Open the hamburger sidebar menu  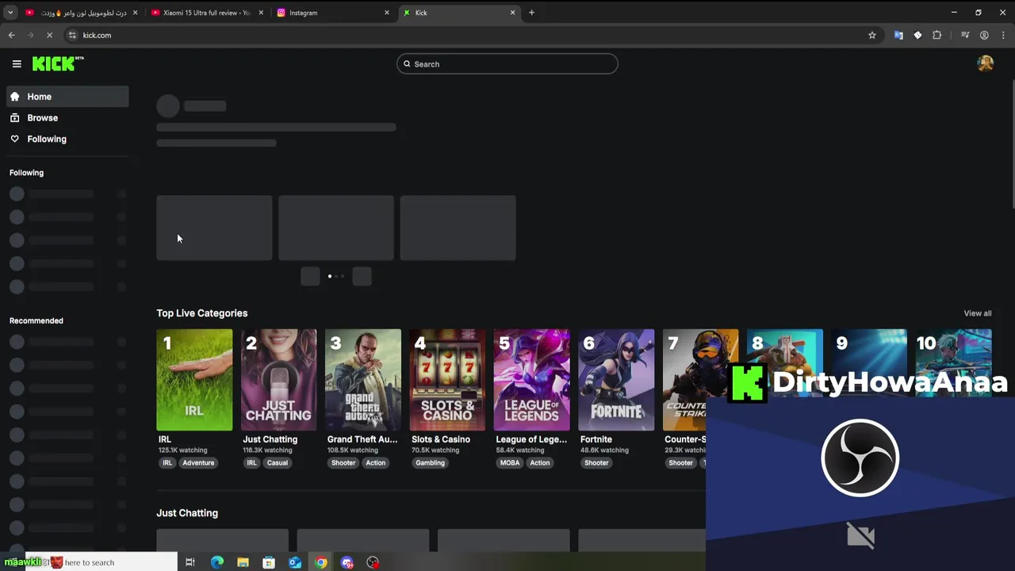pos(17,64)
